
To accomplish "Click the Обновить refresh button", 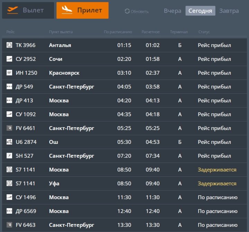I will (x=136, y=11).
